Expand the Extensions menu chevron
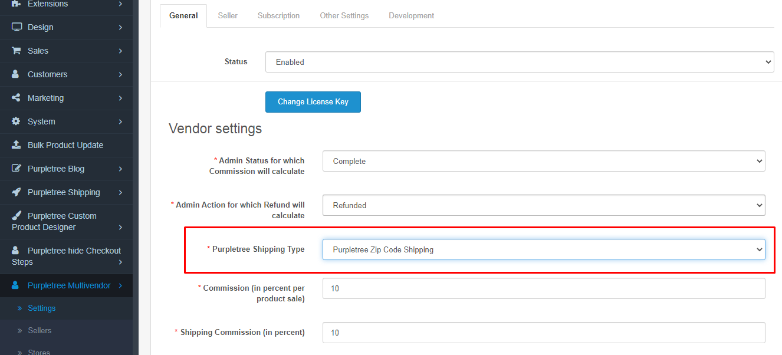 [120, 4]
